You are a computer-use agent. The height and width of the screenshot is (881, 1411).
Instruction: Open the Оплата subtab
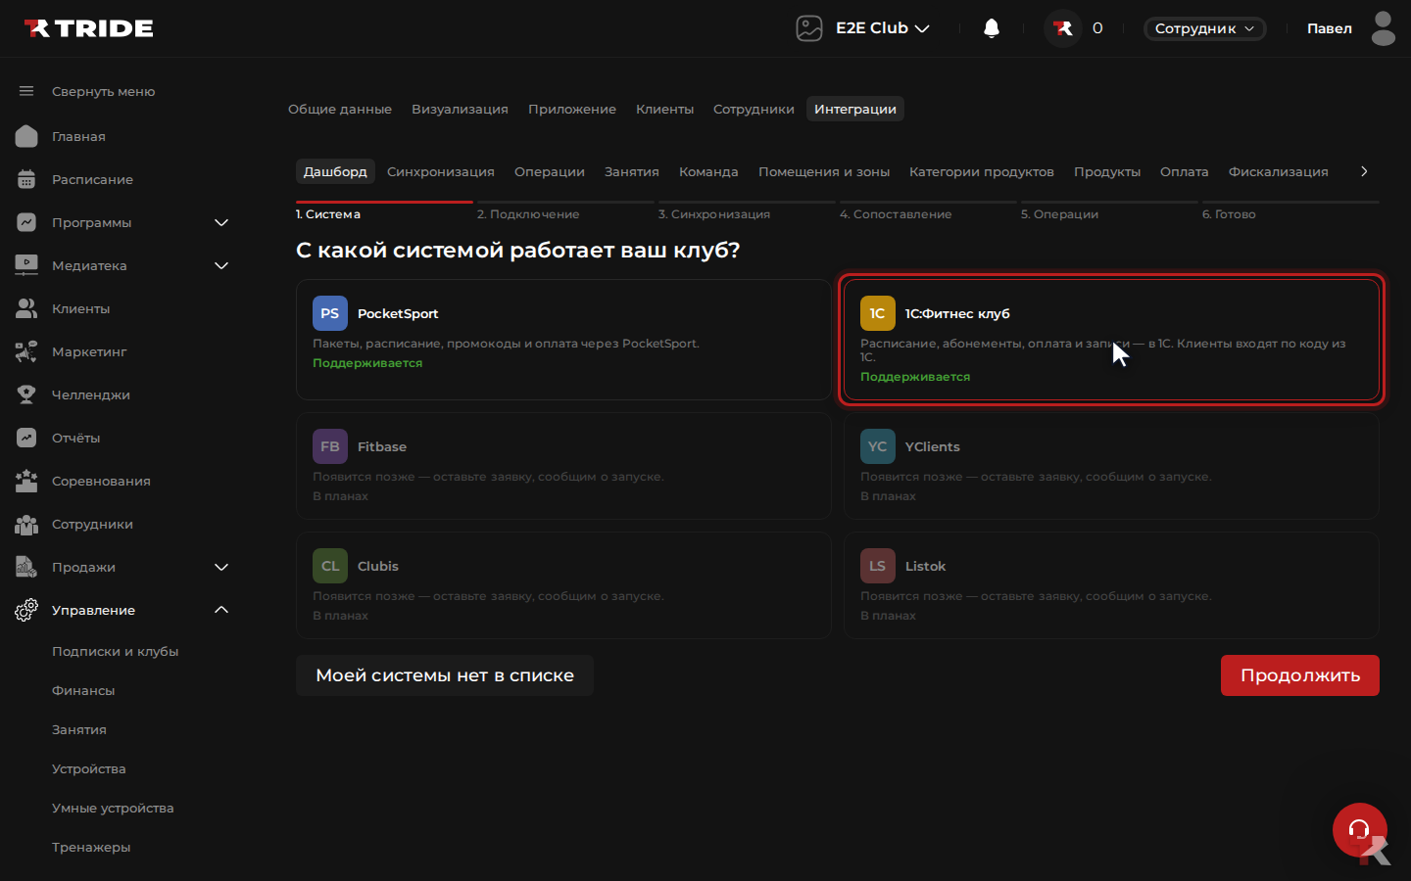pos(1185,171)
